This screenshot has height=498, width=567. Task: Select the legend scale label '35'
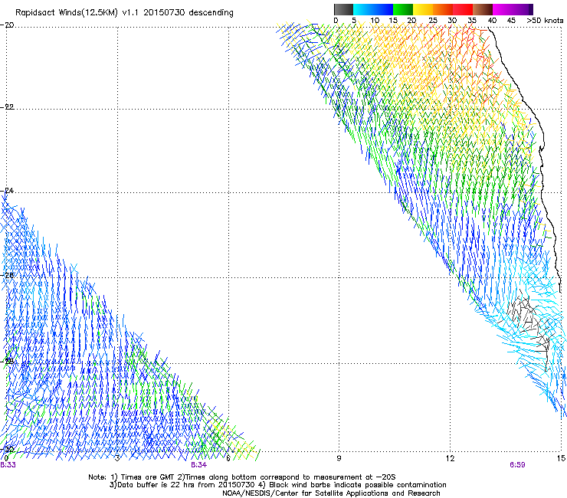(472, 20)
